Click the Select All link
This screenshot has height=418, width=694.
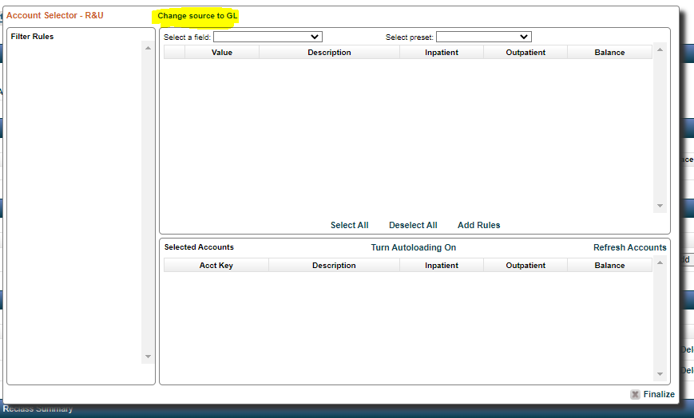point(349,225)
